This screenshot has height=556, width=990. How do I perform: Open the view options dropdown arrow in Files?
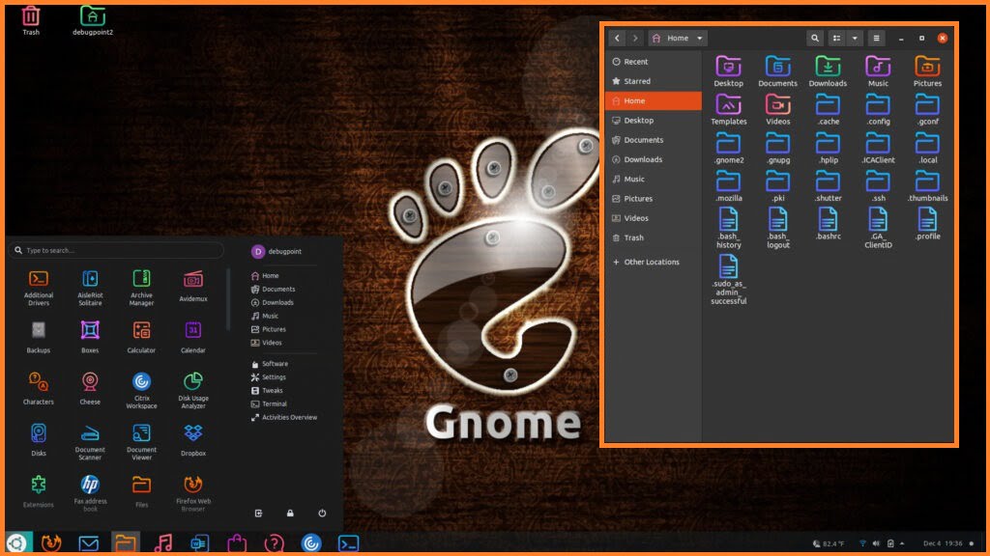click(855, 39)
